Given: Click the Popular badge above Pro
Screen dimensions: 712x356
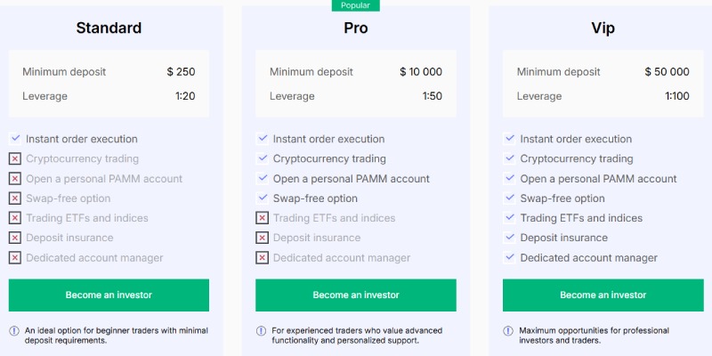Looking at the screenshot, I should pyautogui.click(x=356, y=5).
